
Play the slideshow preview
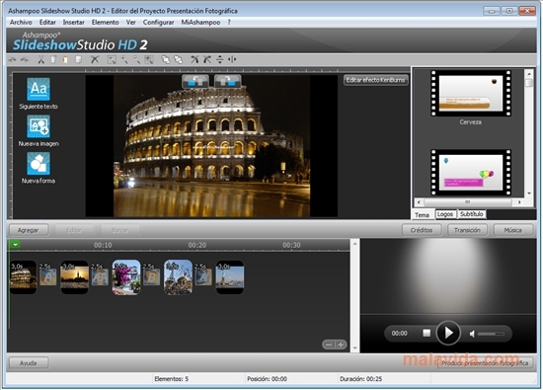[448, 333]
